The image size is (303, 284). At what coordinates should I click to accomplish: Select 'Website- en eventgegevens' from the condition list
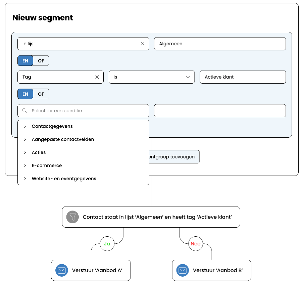tap(64, 179)
